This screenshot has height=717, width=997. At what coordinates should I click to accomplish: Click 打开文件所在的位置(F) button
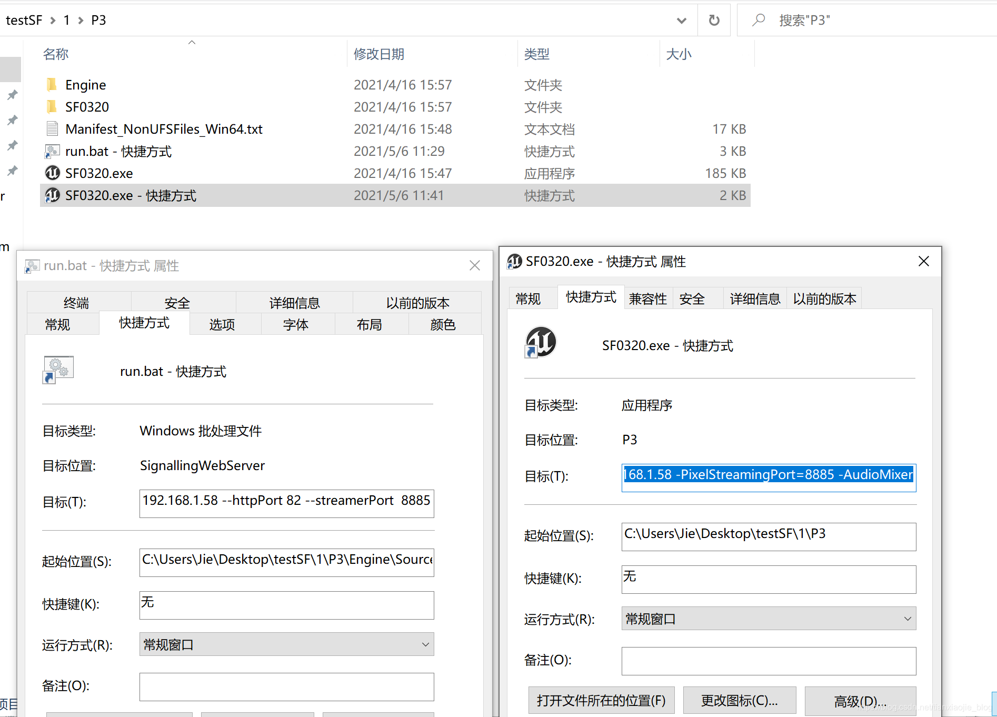[x=601, y=700]
